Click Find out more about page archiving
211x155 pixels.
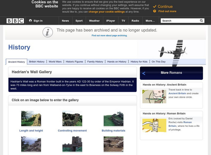109,36
